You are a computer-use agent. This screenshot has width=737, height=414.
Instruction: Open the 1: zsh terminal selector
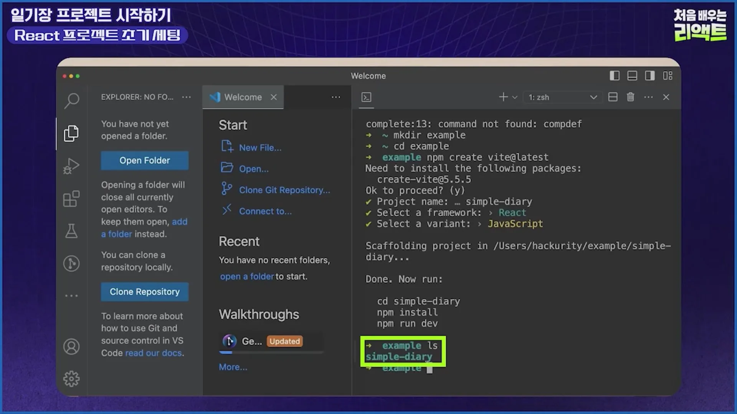click(x=562, y=97)
